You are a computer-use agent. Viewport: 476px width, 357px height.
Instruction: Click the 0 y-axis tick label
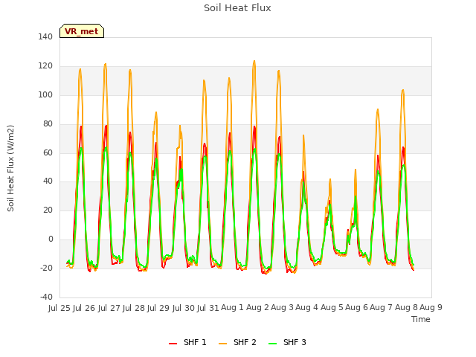coord(51,239)
